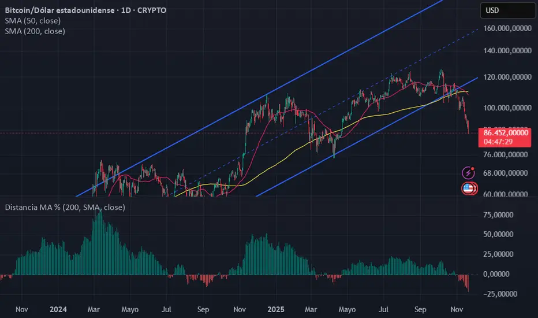The width and height of the screenshot is (538, 318).
Task: Select the SMA (200, close) indicator legend
Action: 35,31
